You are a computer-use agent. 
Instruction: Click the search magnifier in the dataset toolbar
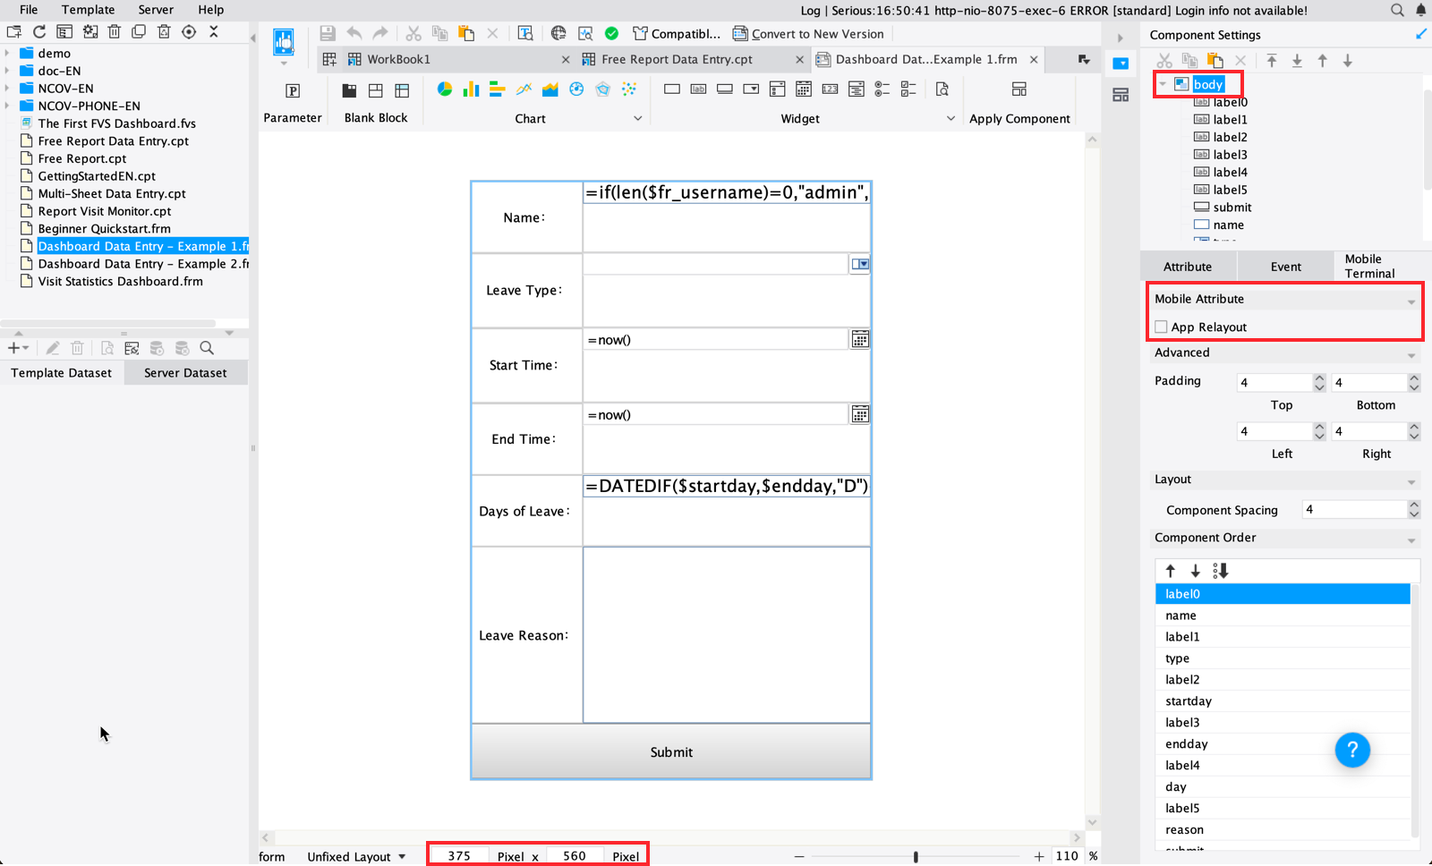coord(207,348)
